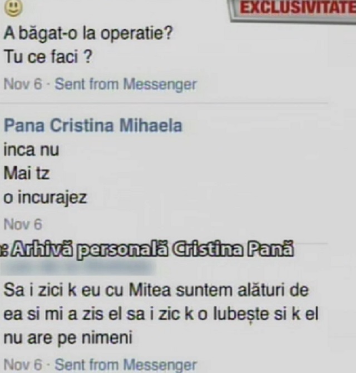Click the blurred sender name
The image size is (356, 373).
76,267
